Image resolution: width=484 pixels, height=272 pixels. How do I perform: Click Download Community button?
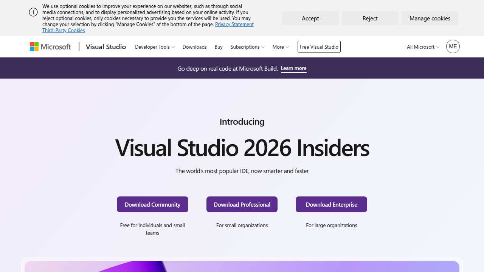[152, 204]
